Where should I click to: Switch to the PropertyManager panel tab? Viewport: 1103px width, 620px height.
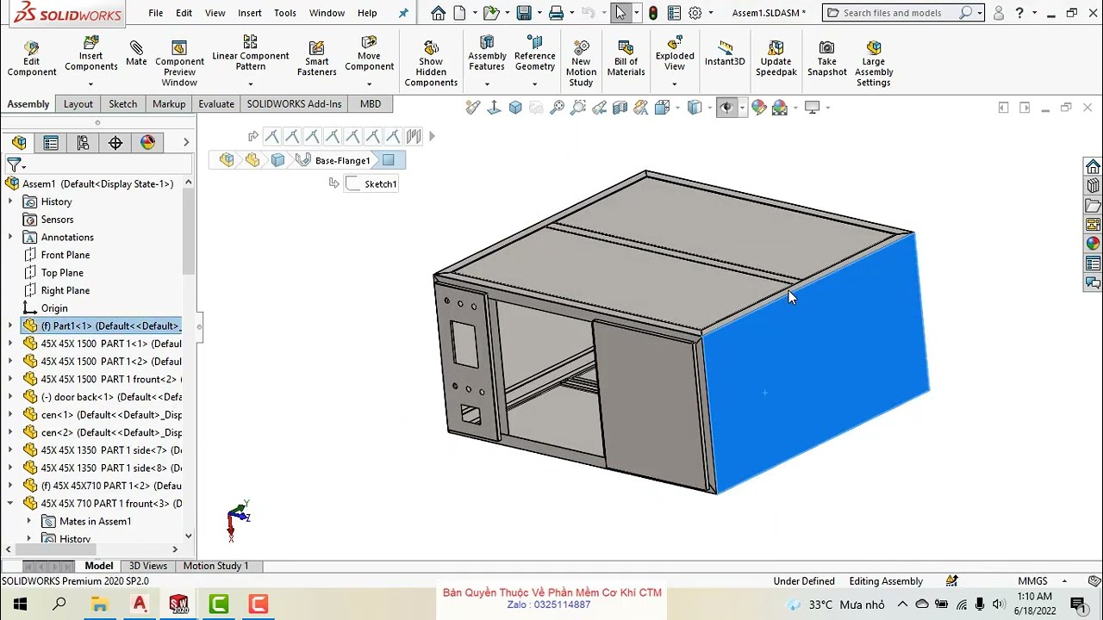pyautogui.click(x=51, y=143)
